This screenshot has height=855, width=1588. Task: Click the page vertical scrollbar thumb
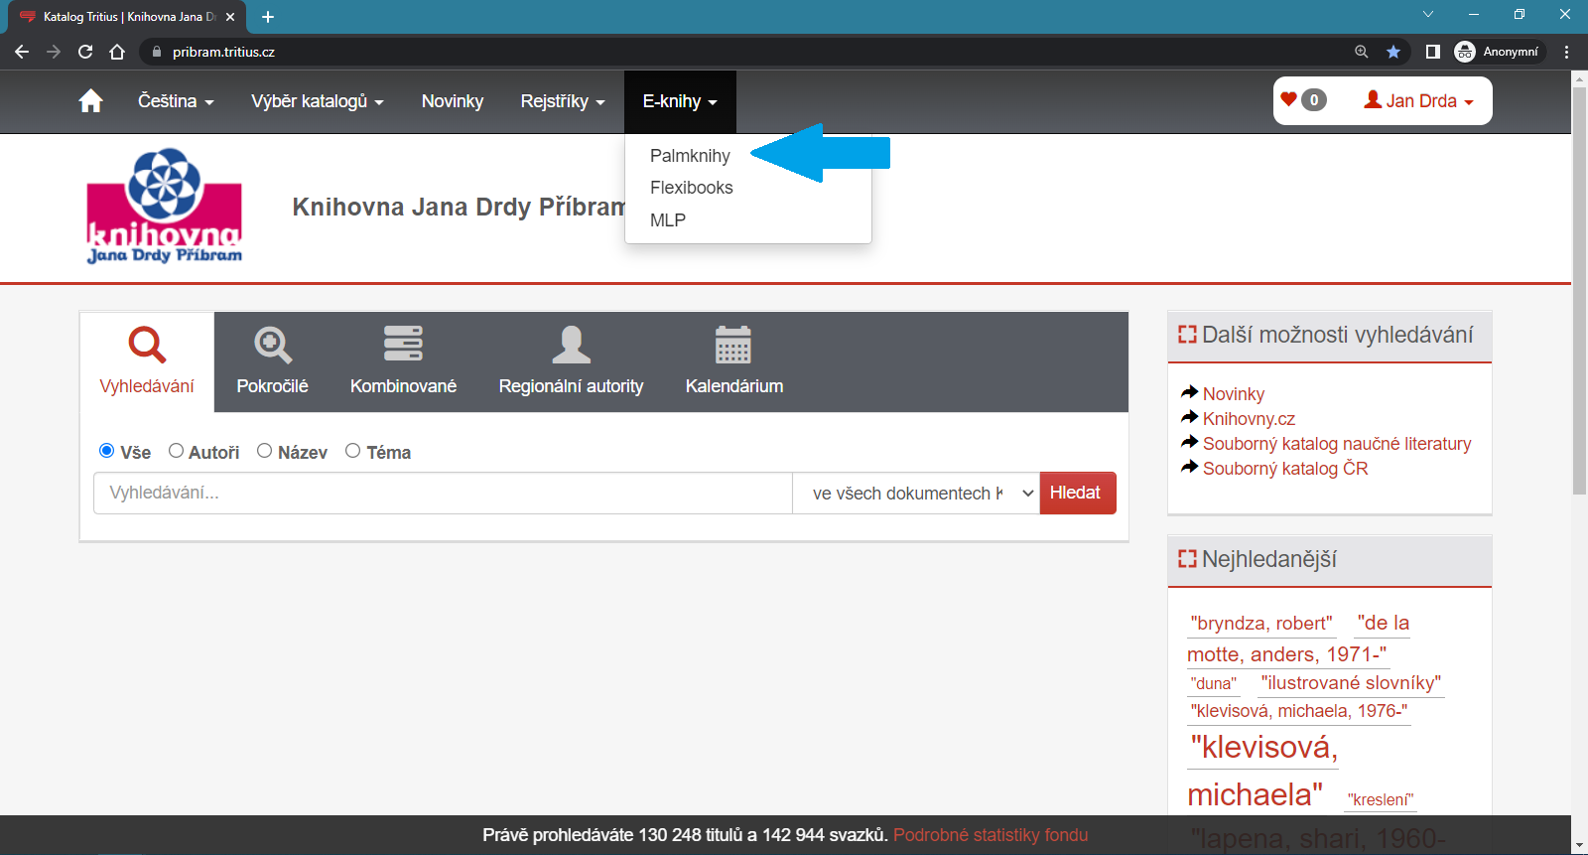tap(1579, 290)
